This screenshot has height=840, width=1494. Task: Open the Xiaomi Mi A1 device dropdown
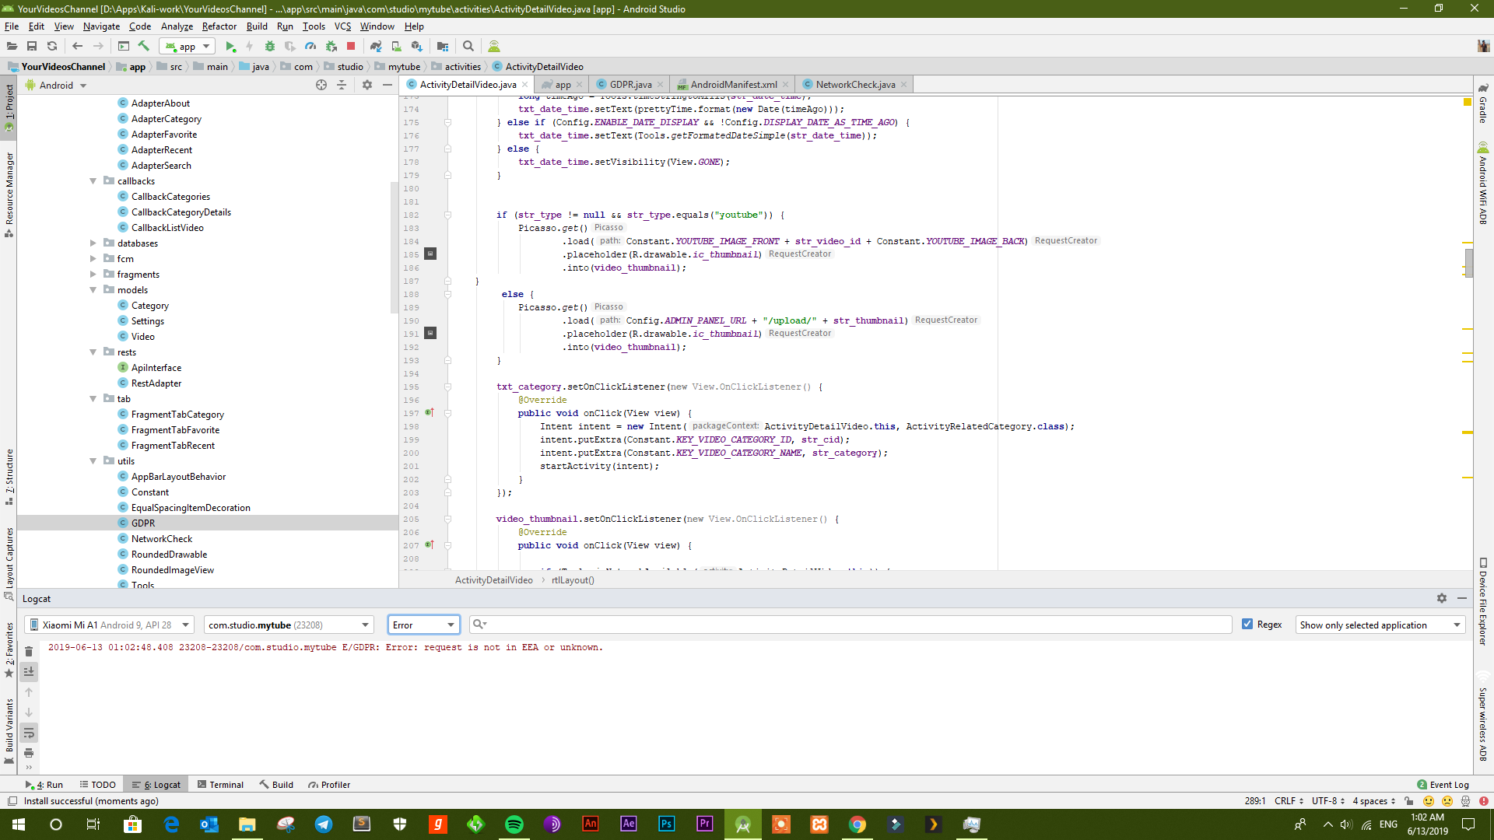110,625
